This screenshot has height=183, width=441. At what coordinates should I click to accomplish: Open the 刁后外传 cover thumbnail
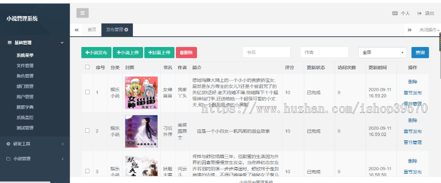pos(141,131)
